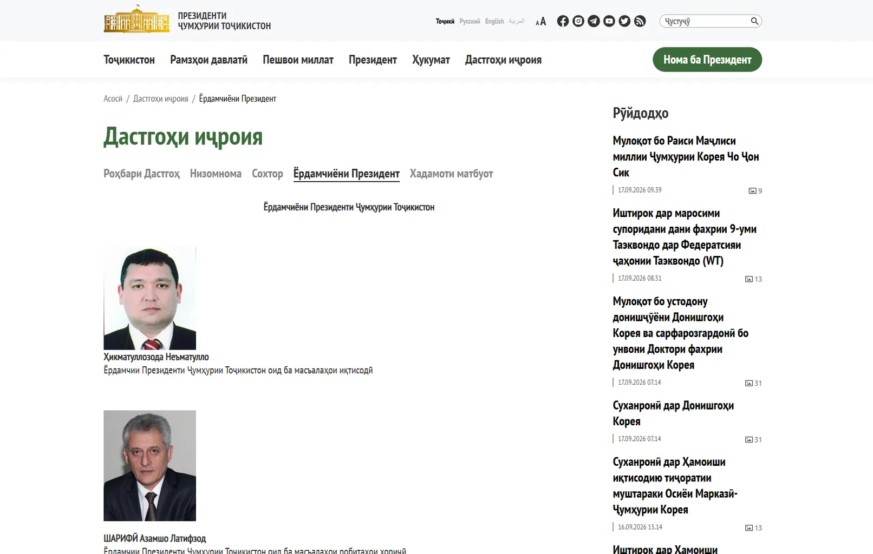Open Суханронӣ дар Донишгоҳи Корея news
Image resolution: width=873 pixels, height=554 pixels.
pos(673,413)
